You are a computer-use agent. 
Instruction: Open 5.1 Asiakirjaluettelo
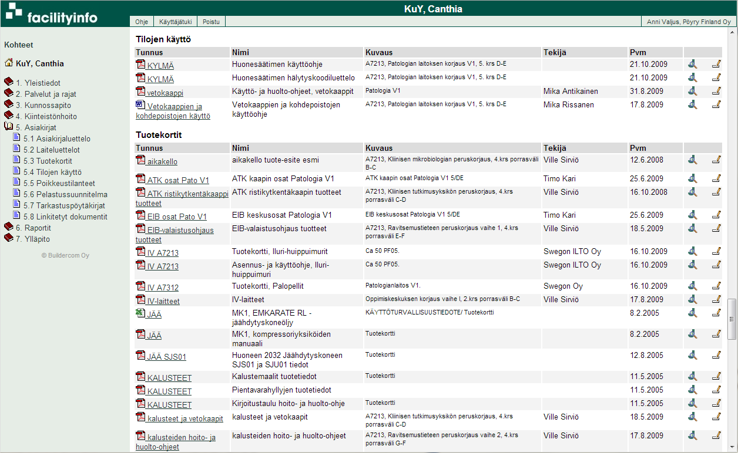[57, 139]
